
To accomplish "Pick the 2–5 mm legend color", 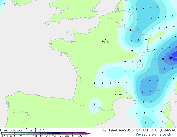I will [x=24, y=133].
